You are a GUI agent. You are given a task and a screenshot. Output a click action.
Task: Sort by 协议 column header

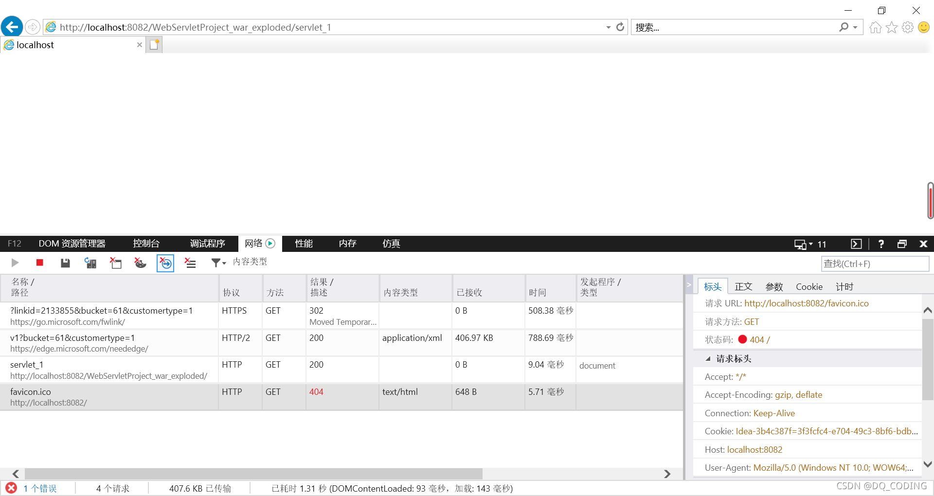(241, 288)
